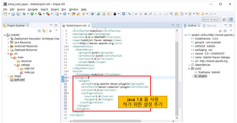Image resolution: width=237 pixels, height=123 pixels.
Task: Click the Skip All Breakpoints icon
Action: click(129, 14)
